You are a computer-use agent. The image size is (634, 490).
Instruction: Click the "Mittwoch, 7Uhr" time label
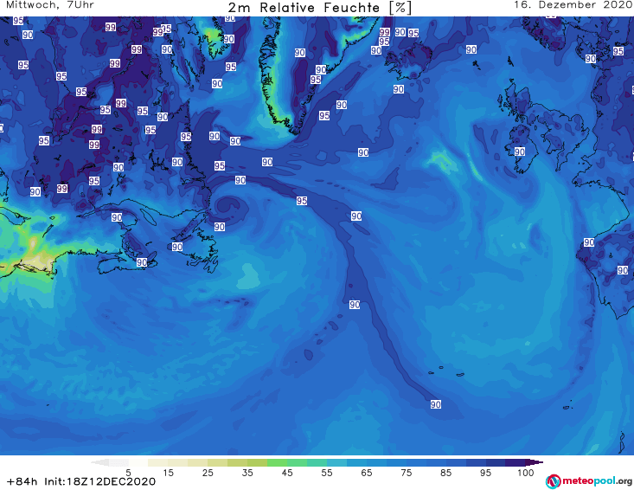[x=50, y=5]
